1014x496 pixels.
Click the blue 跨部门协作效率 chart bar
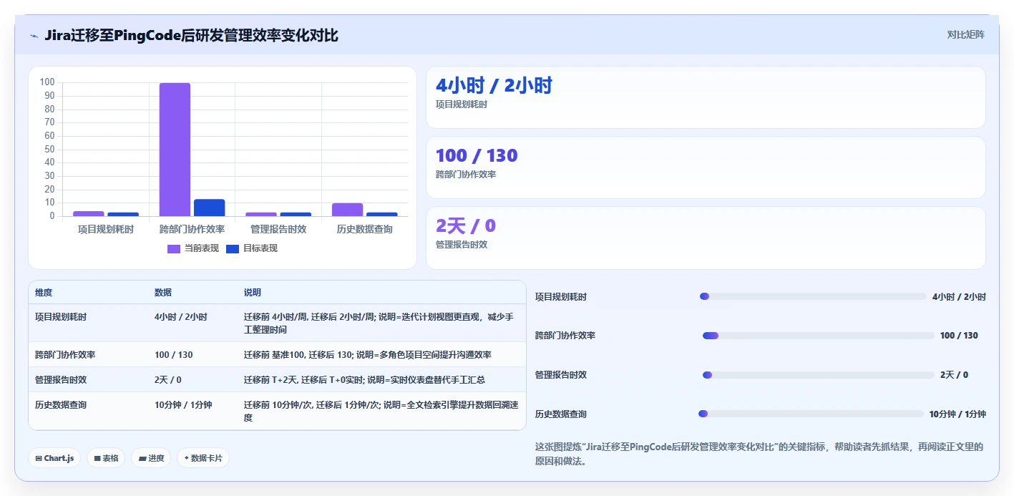coord(209,208)
